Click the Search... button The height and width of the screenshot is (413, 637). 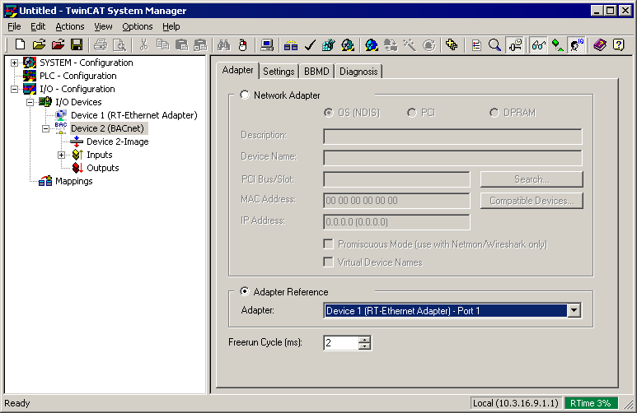(x=532, y=179)
